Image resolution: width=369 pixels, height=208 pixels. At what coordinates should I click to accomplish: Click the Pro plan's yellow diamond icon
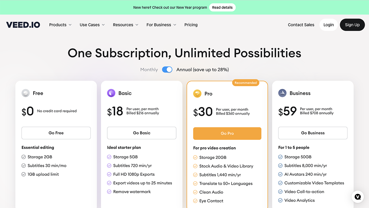[197, 94]
